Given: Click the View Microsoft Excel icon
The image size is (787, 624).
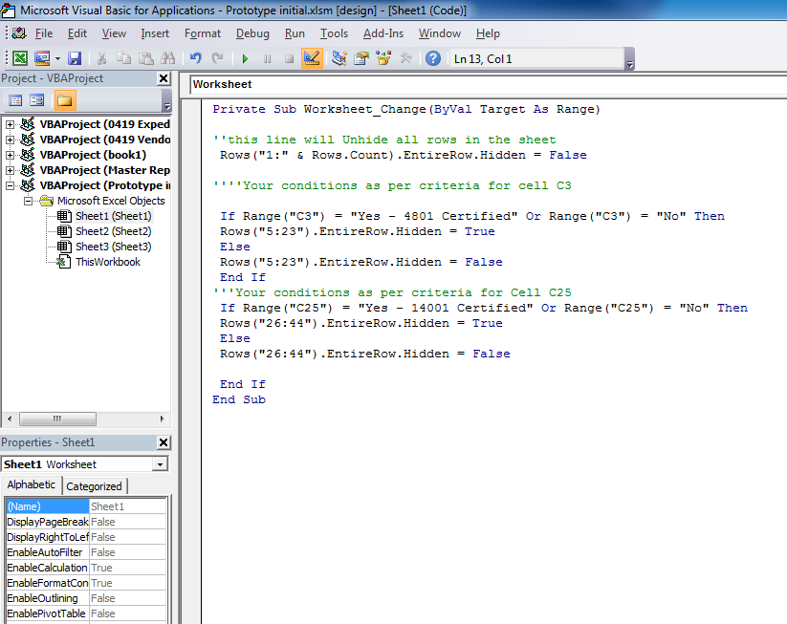Looking at the screenshot, I should (19, 58).
